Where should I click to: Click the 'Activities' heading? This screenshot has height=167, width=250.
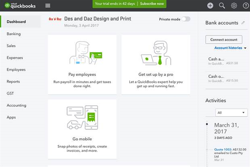(x=216, y=100)
